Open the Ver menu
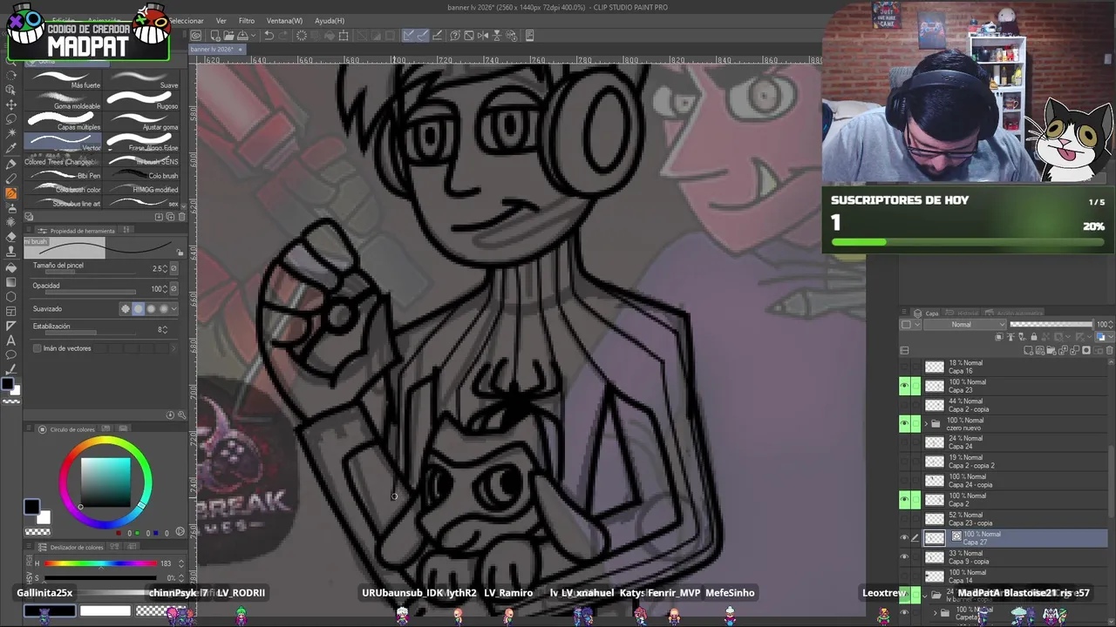Image resolution: width=1116 pixels, height=627 pixels. (221, 20)
